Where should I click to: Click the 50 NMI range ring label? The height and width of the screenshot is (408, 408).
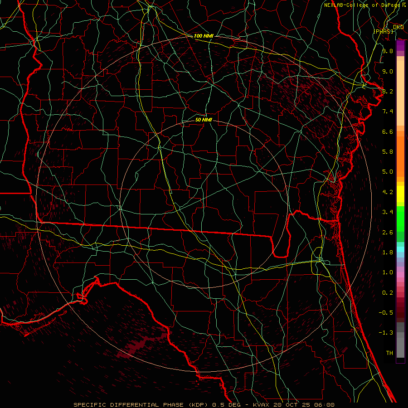coord(204,120)
